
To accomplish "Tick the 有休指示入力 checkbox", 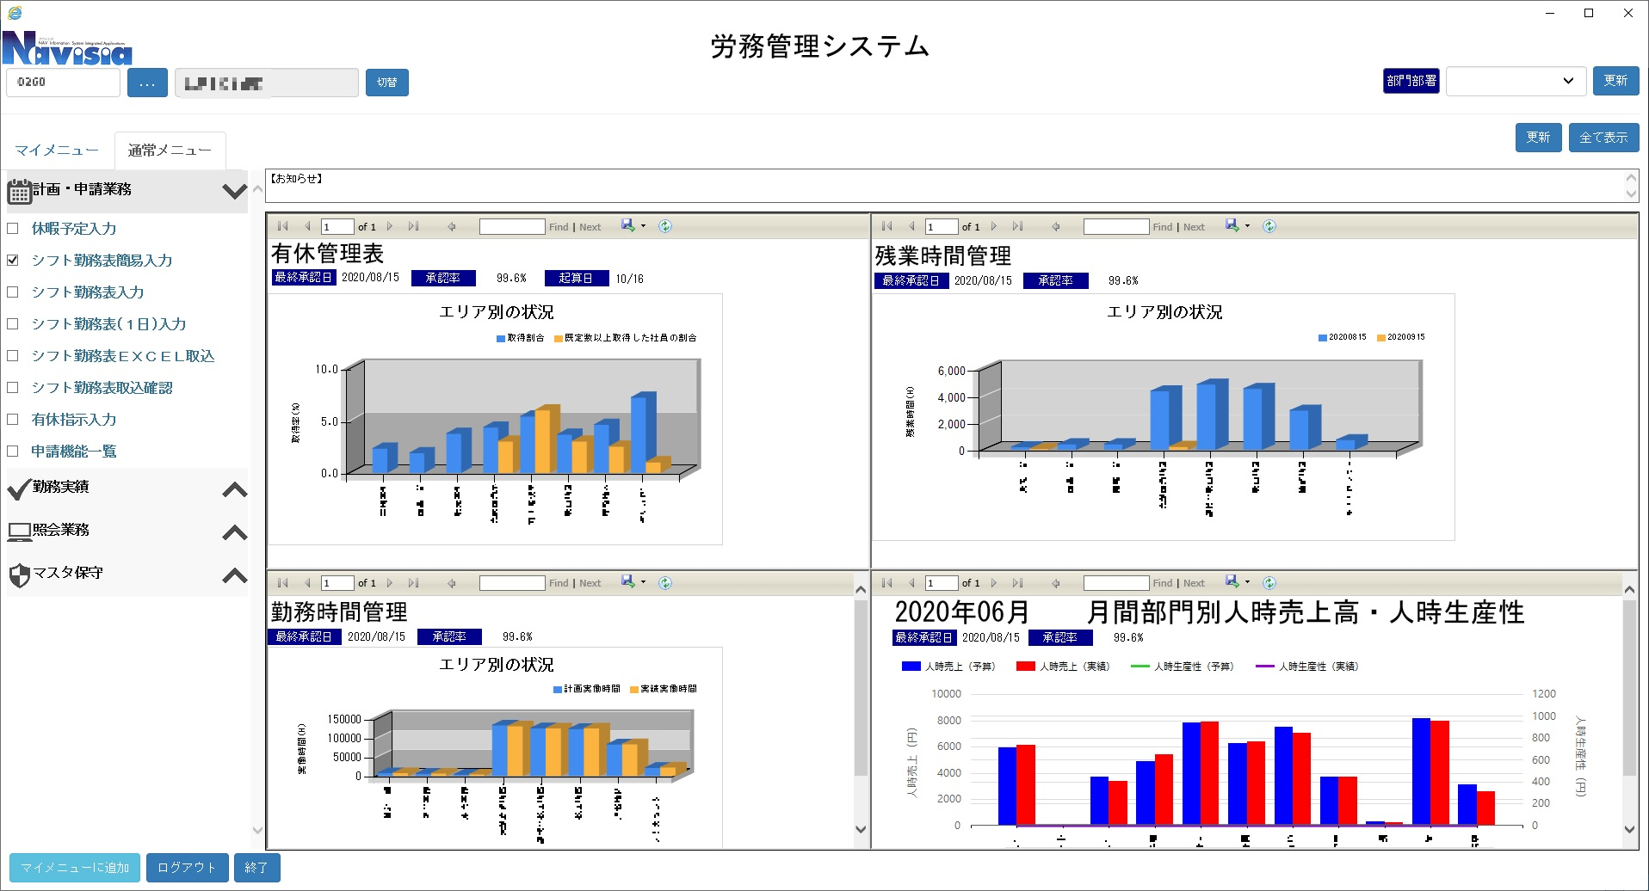I will (x=13, y=420).
